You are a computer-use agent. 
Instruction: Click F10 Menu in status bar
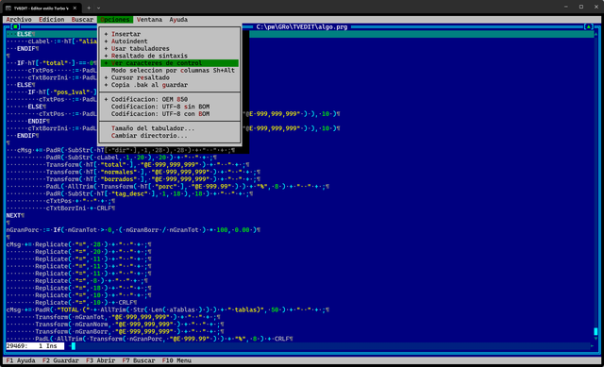click(176, 360)
